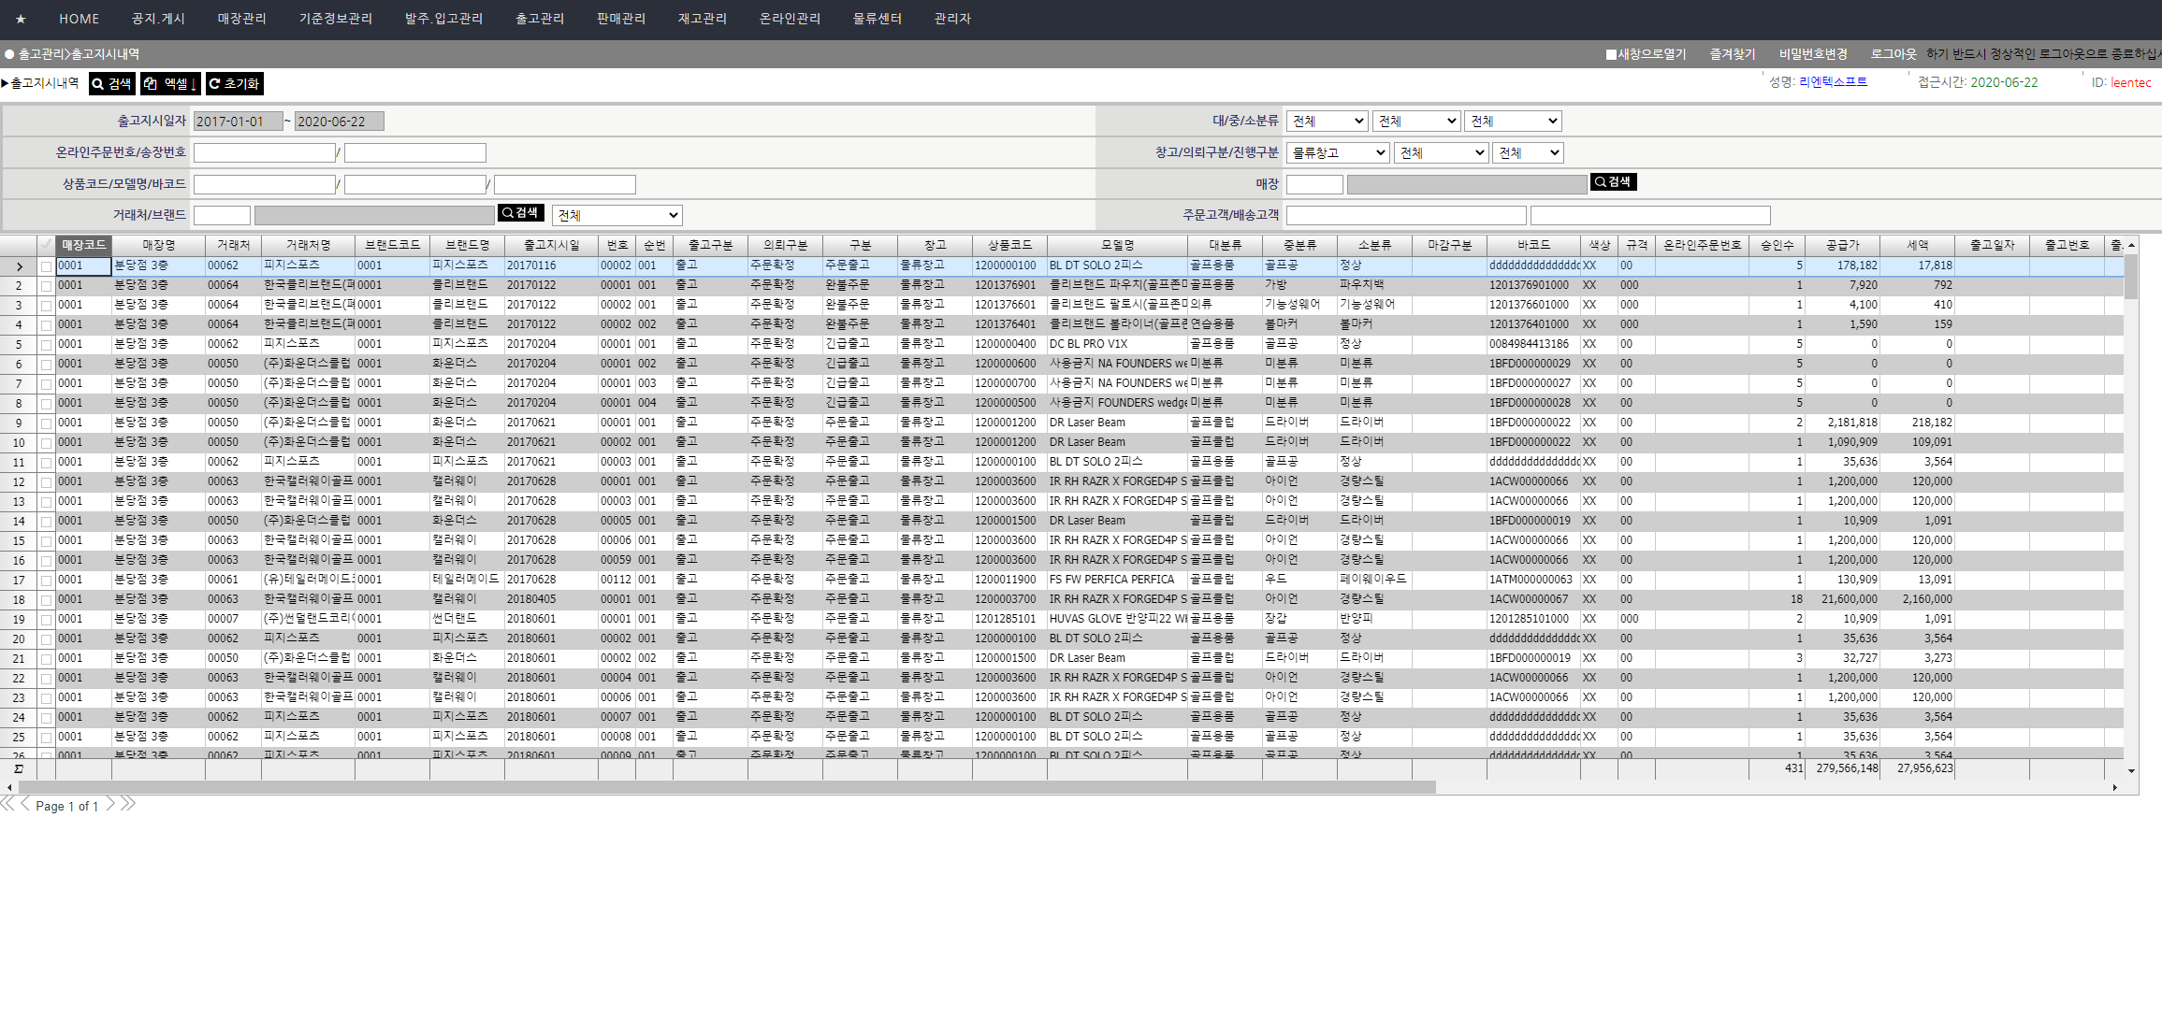Check the select-all header checkbox in grid

[x=46, y=245]
